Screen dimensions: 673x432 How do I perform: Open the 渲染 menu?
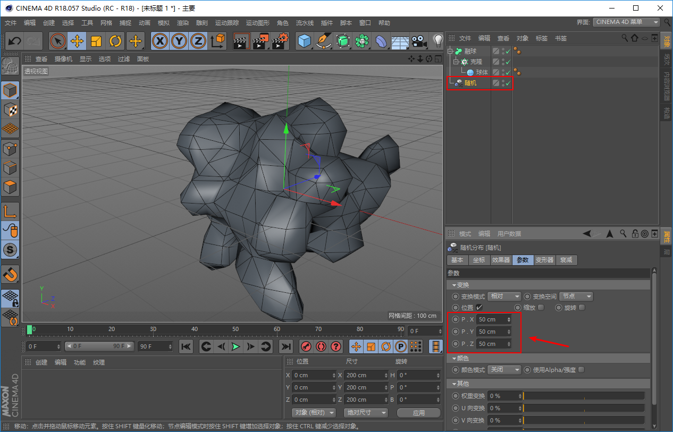click(x=183, y=23)
